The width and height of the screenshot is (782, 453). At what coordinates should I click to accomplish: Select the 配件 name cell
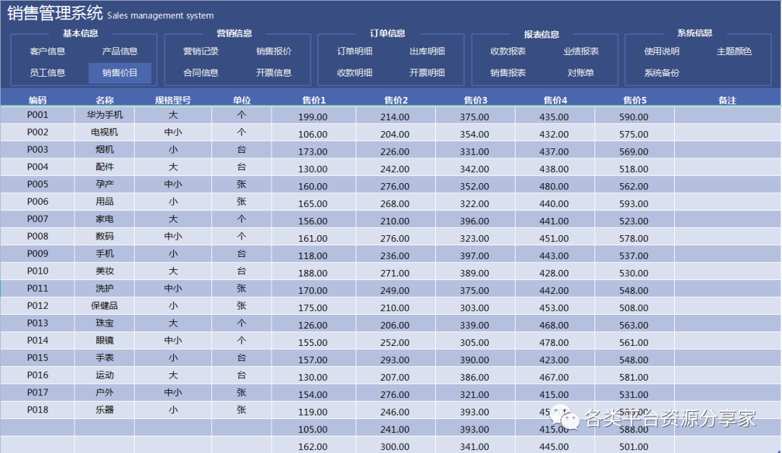click(x=105, y=167)
